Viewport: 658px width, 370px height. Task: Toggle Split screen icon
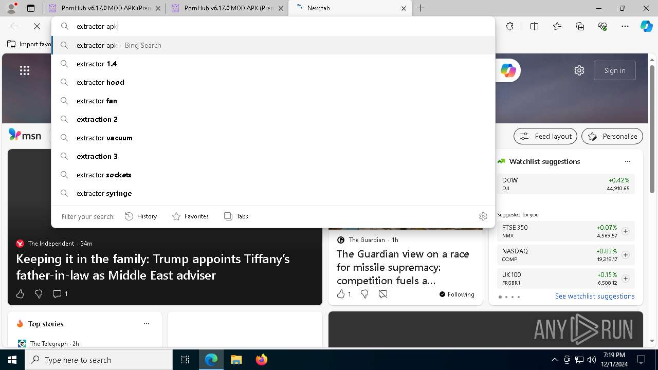click(x=534, y=26)
